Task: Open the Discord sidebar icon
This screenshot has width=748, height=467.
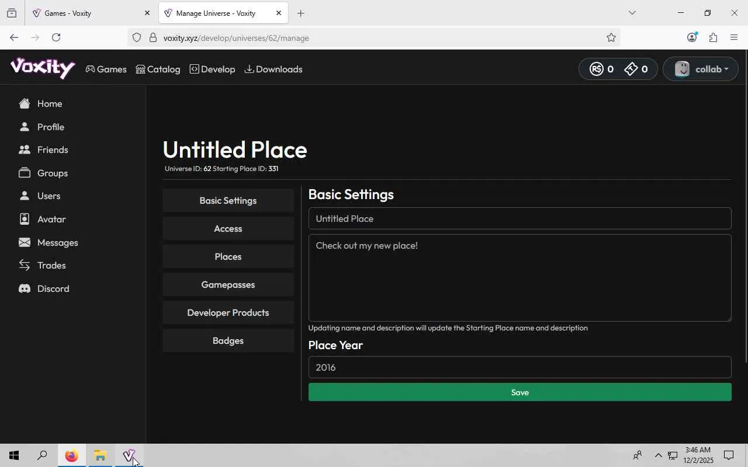Action: tap(25, 289)
